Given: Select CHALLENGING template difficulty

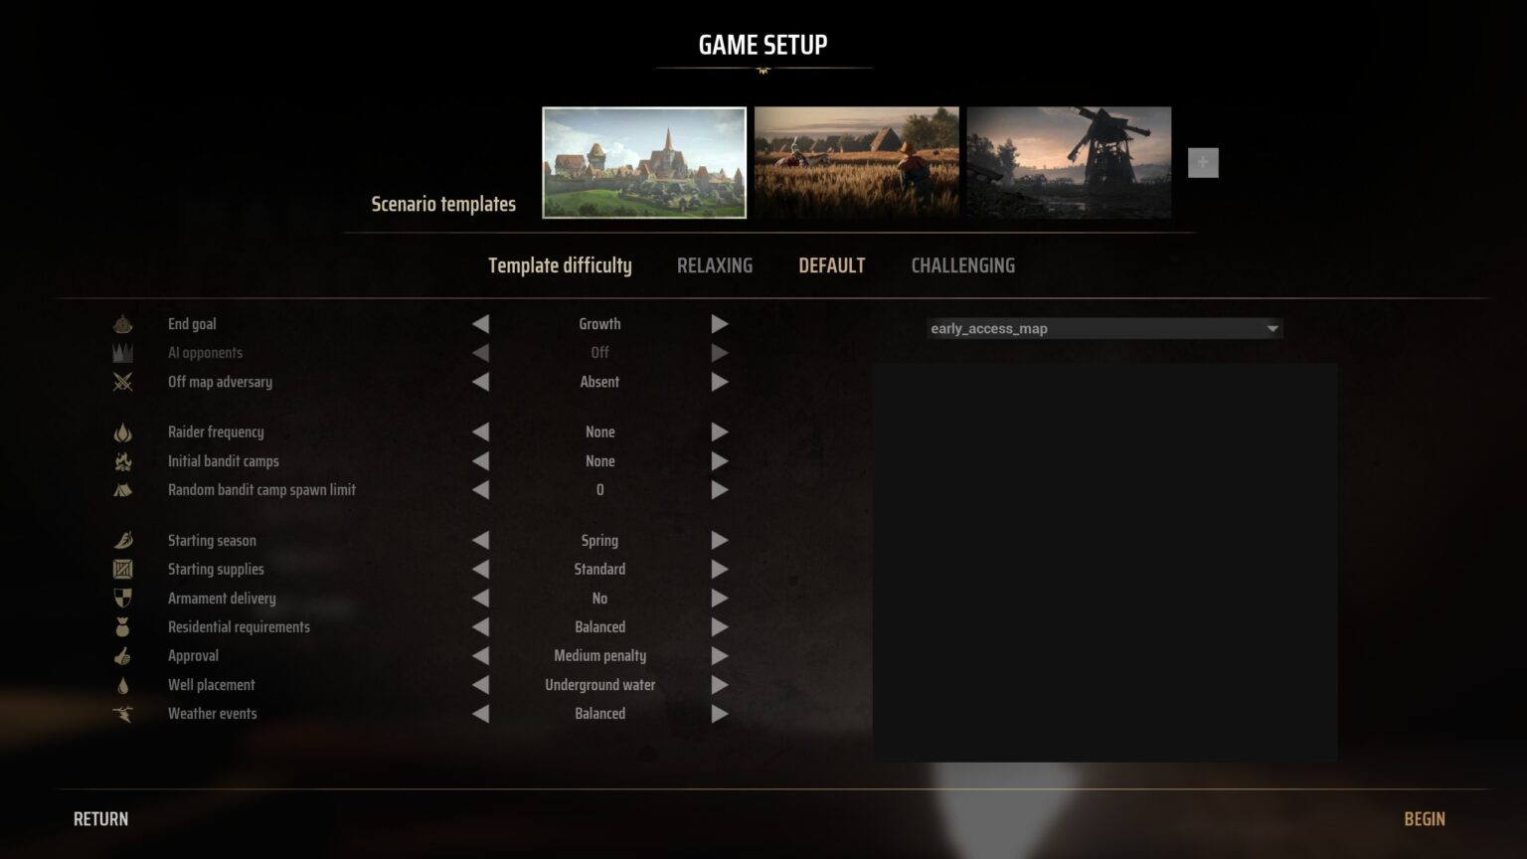Looking at the screenshot, I should pyautogui.click(x=963, y=265).
